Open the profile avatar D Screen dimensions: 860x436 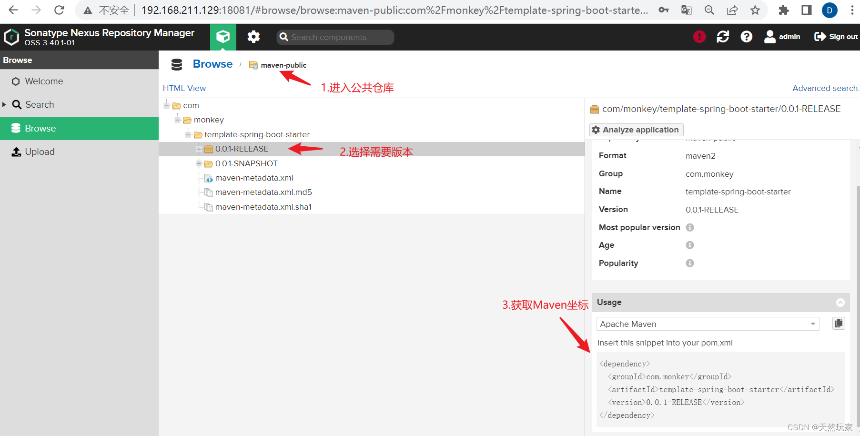pyautogui.click(x=830, y=10)
